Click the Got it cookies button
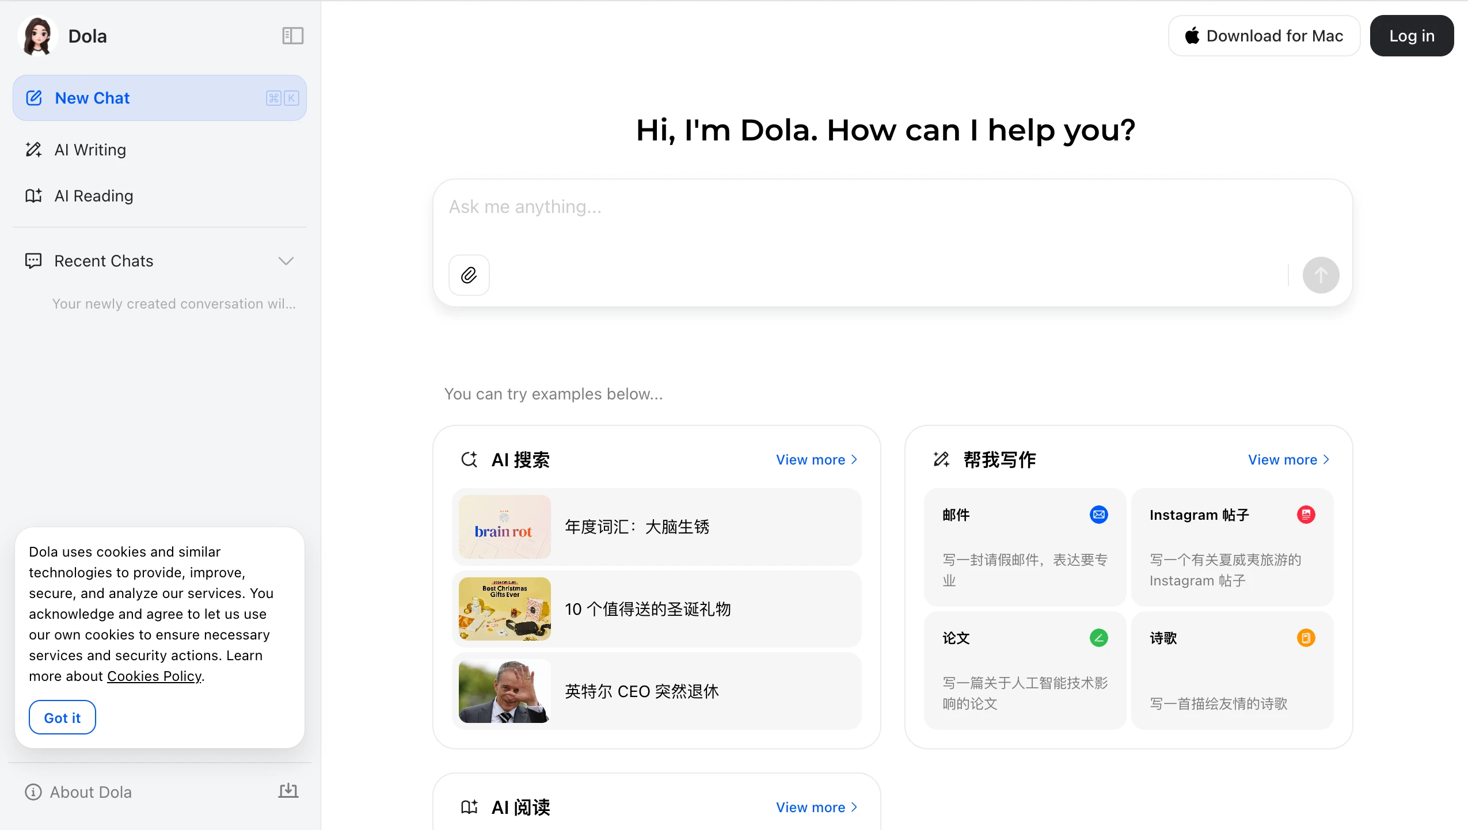Screen dimensions: 1468x830 62,717
